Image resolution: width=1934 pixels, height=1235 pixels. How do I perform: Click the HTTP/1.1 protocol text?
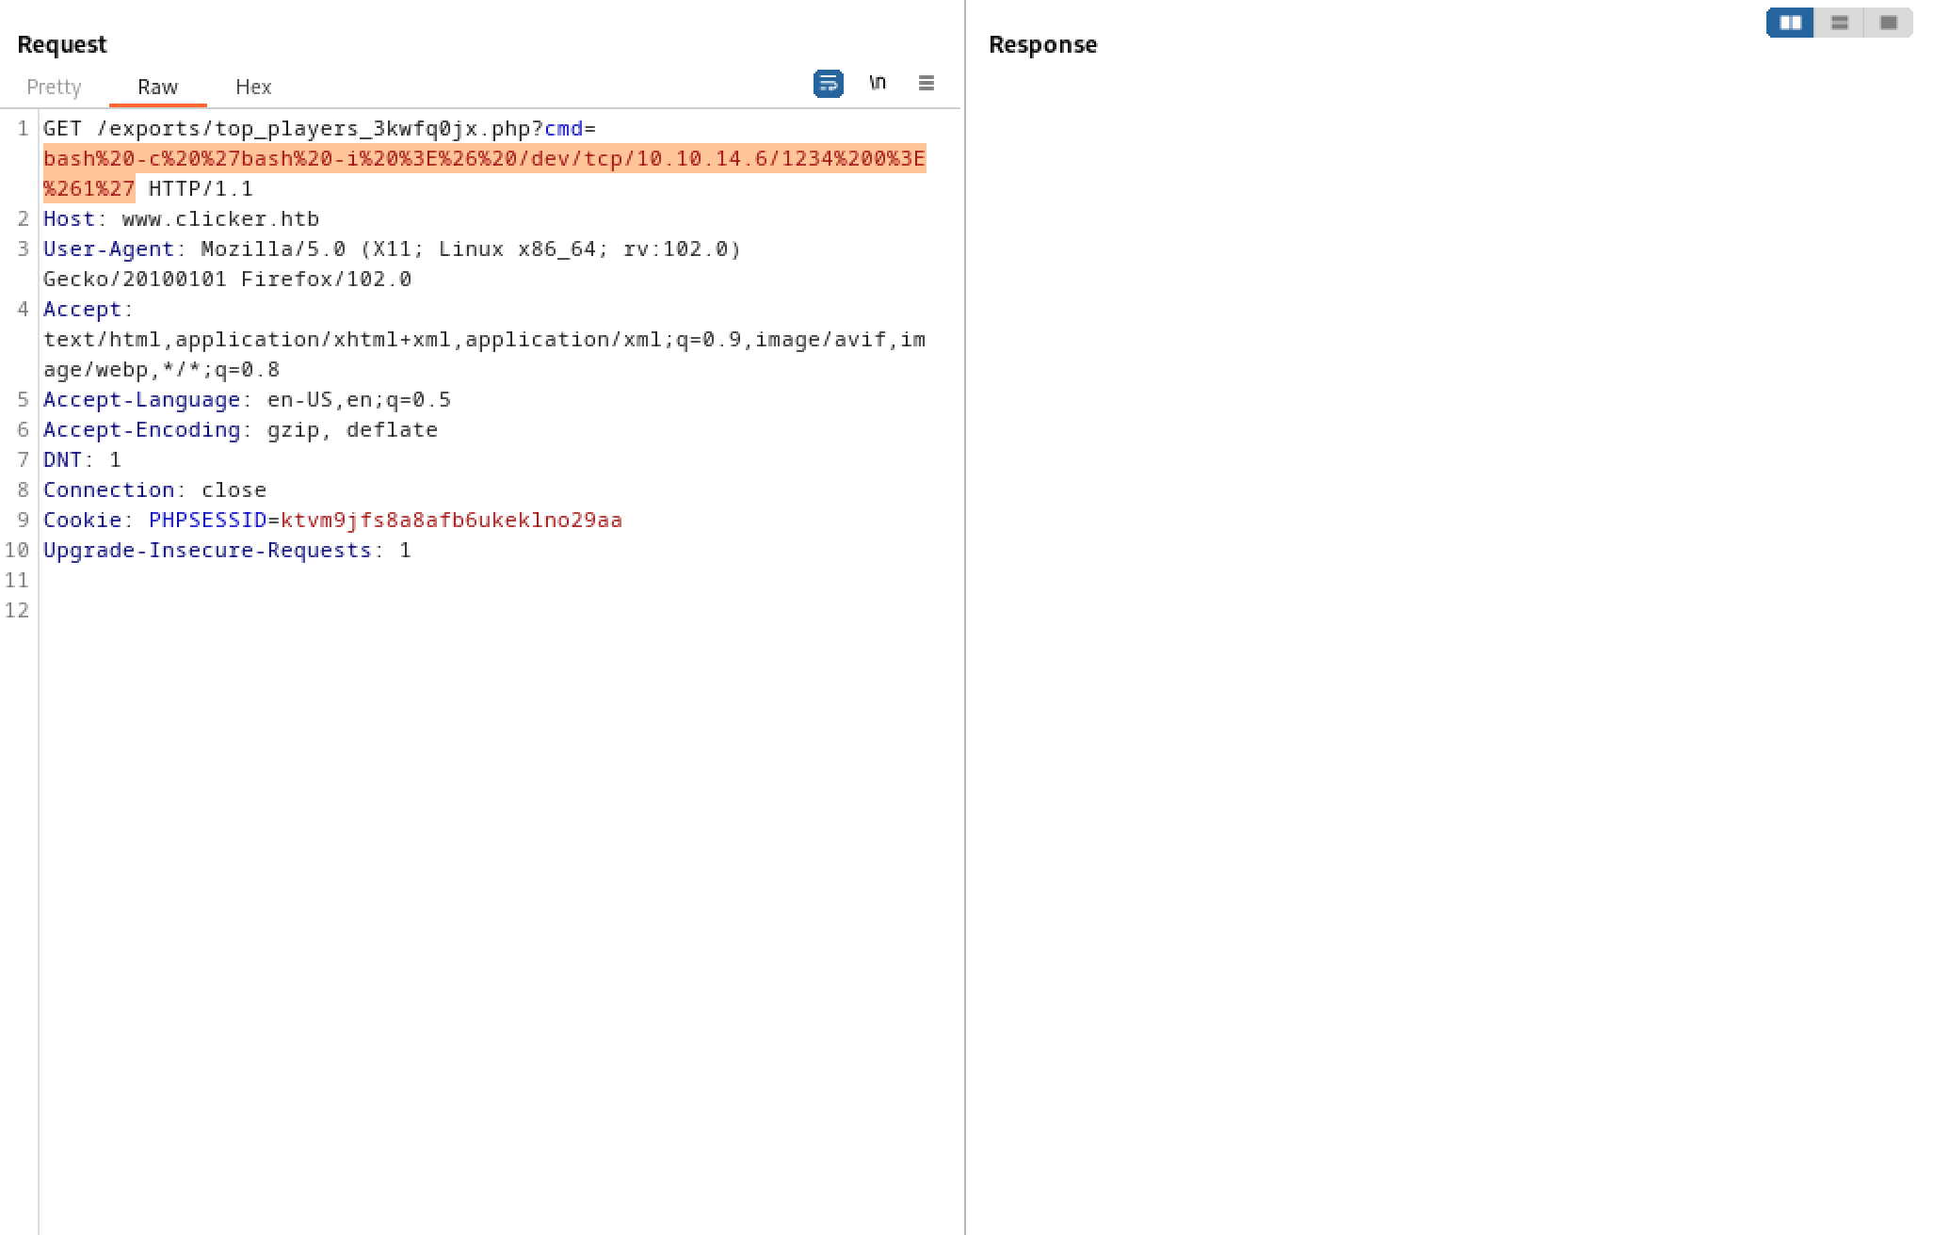click(x=201, y=188)
